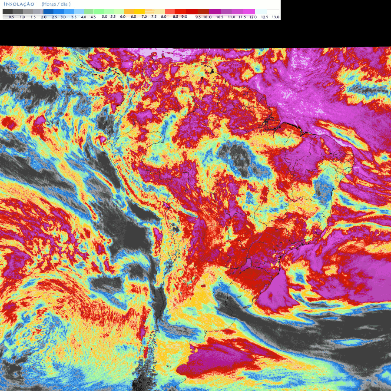Click the '3.5' legend value
This screenshot has height=391, width=391.
click(x=74, y=17)
